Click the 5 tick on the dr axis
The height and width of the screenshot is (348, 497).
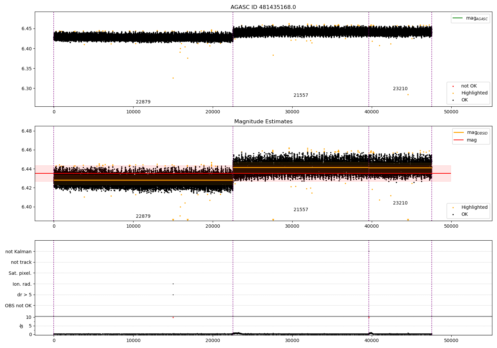[30, 326]
